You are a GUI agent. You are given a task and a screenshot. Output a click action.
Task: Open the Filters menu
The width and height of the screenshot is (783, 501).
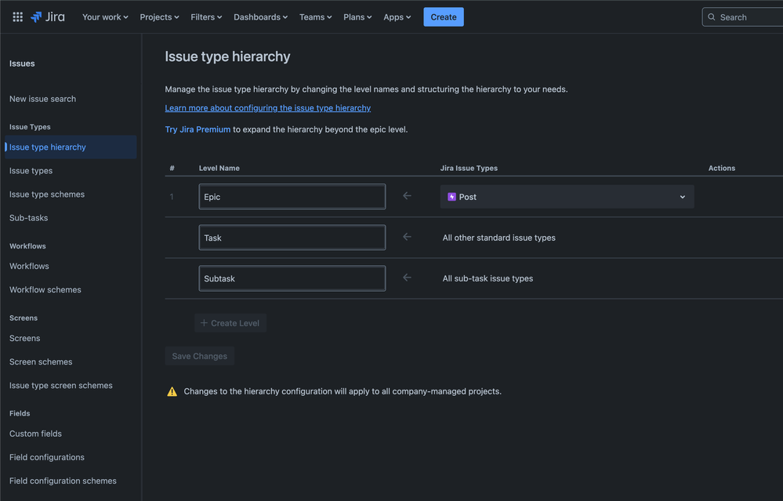[206, 17]
